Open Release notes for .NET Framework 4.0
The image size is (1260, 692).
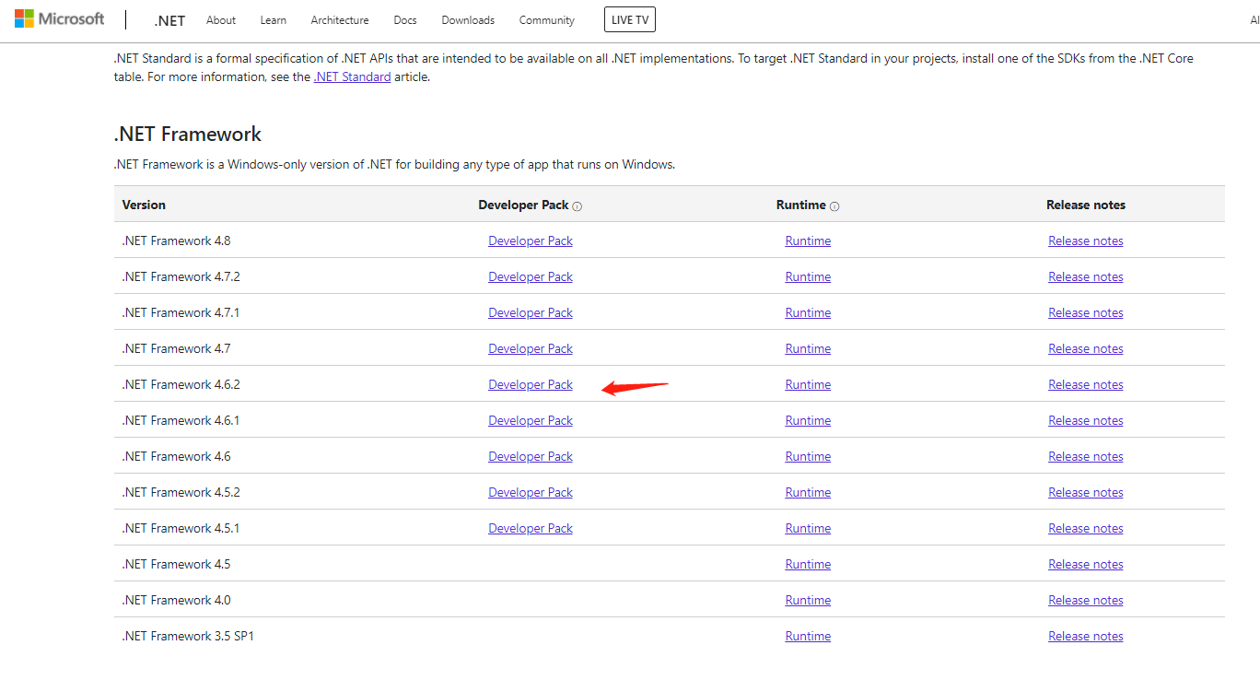pos(1086,600)
